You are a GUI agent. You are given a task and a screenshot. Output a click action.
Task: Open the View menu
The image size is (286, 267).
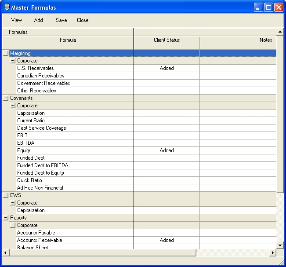click(16, 20)
